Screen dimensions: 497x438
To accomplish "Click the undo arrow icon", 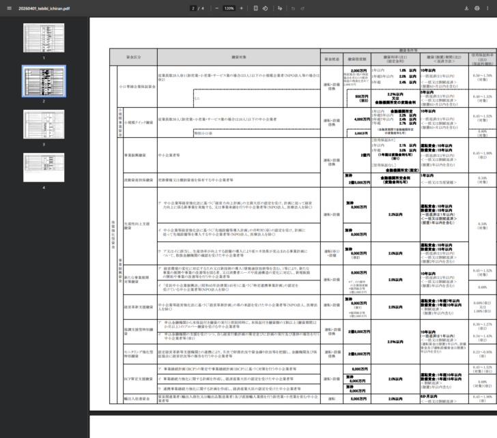I will pyautogui.click(x=293, y=8).
